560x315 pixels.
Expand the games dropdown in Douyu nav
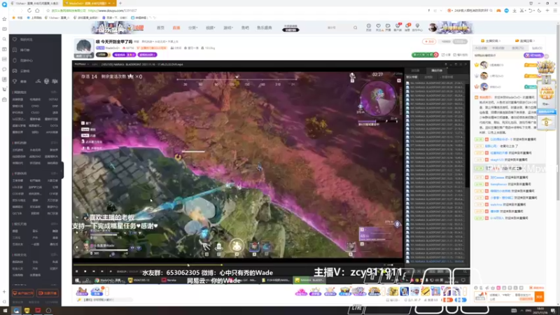pyautogui.click(x=228, y=27)
